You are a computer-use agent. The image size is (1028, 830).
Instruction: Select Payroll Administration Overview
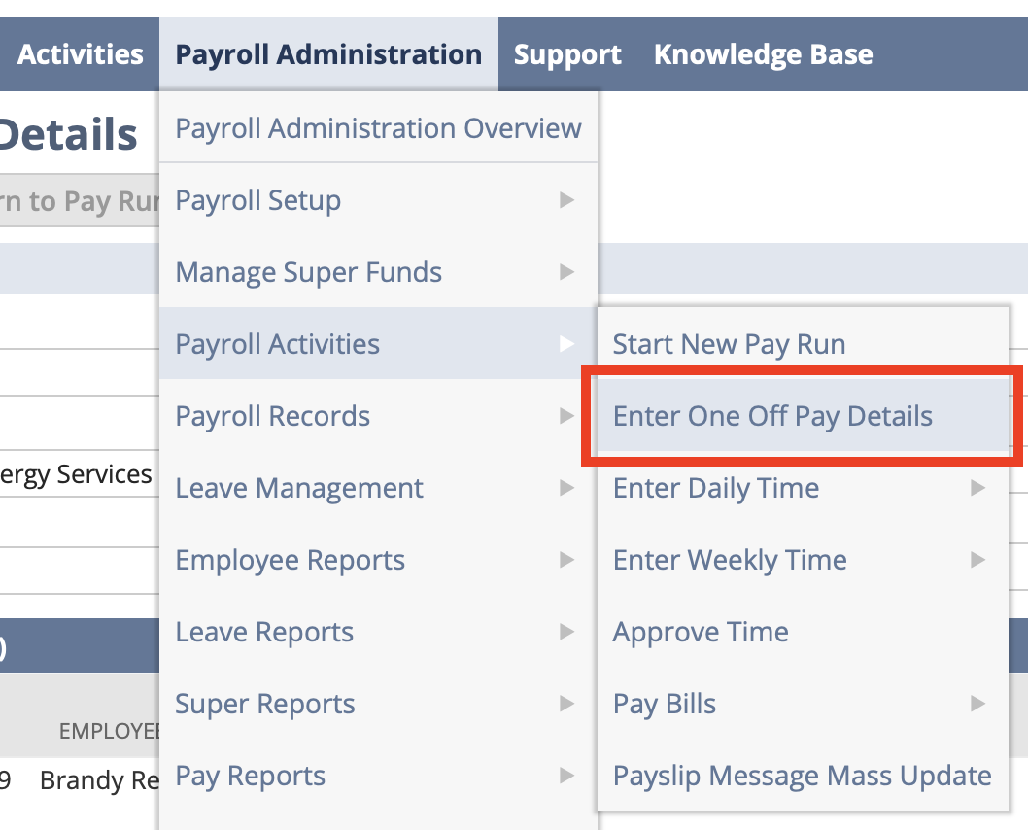pyautogui.click(x=378, y=127)
